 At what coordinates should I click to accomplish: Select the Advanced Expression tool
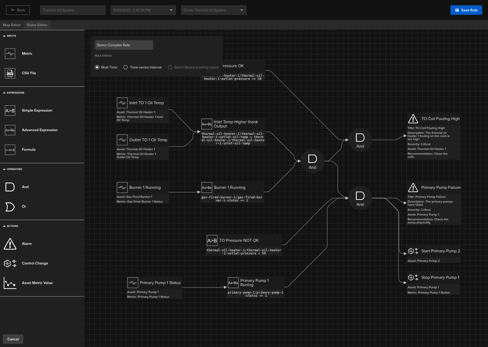(10, 130)
